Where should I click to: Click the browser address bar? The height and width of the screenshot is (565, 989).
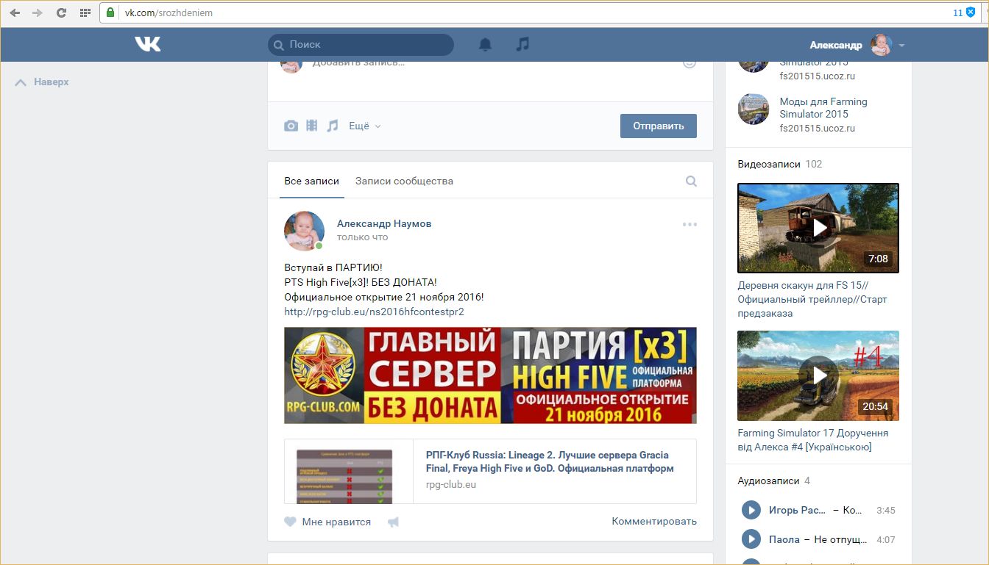(537, 12)
